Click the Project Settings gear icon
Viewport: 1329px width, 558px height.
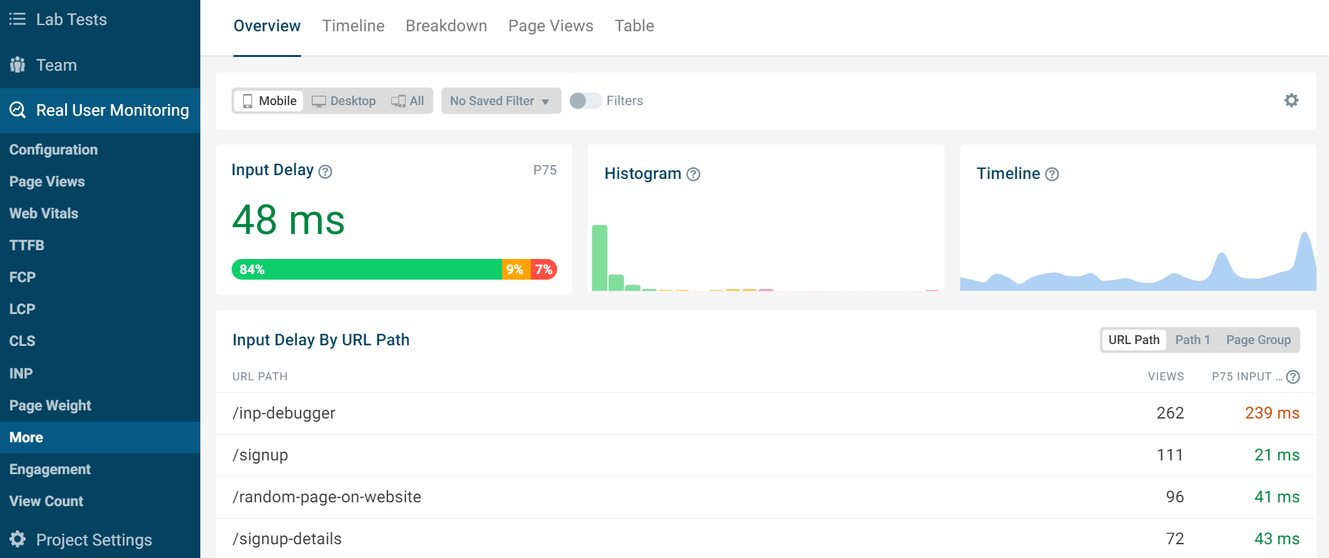pos(18,539)
